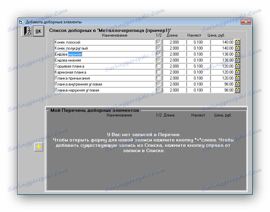Add 'Планка внутренняя угловая' to my list icon
The image size is (270, 212).
(238, 84)
